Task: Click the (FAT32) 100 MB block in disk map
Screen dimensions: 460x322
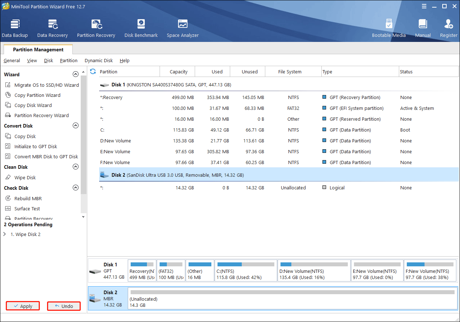Action: (171, 270)
